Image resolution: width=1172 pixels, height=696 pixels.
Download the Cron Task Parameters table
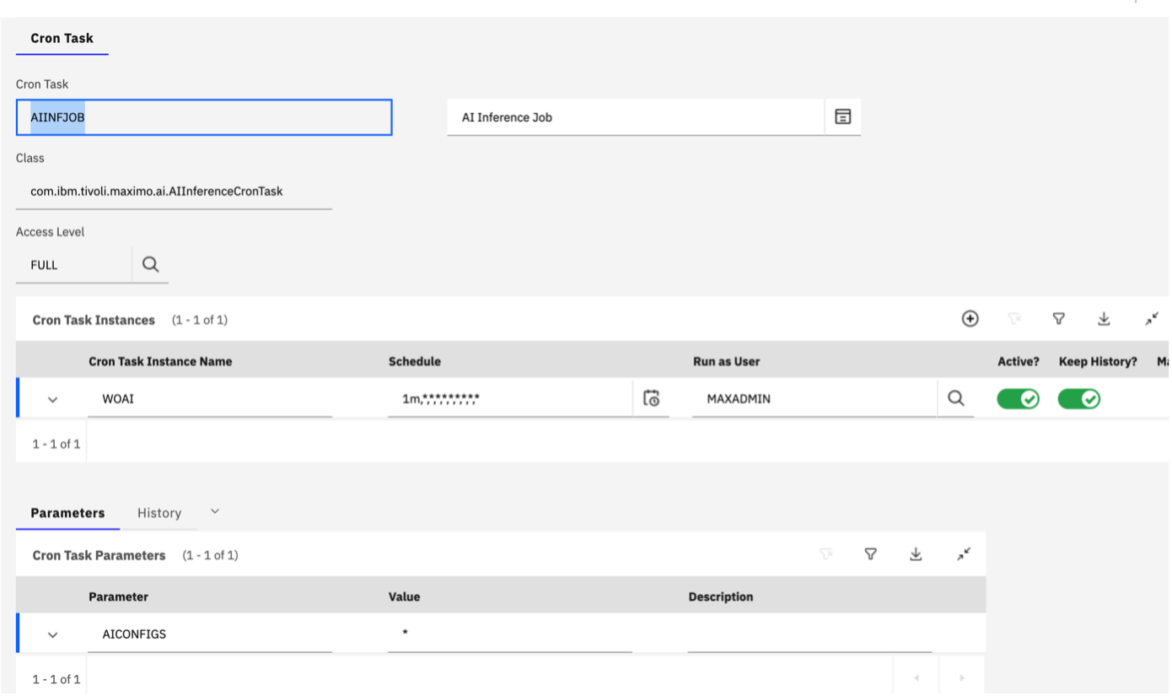click(916, 554)
